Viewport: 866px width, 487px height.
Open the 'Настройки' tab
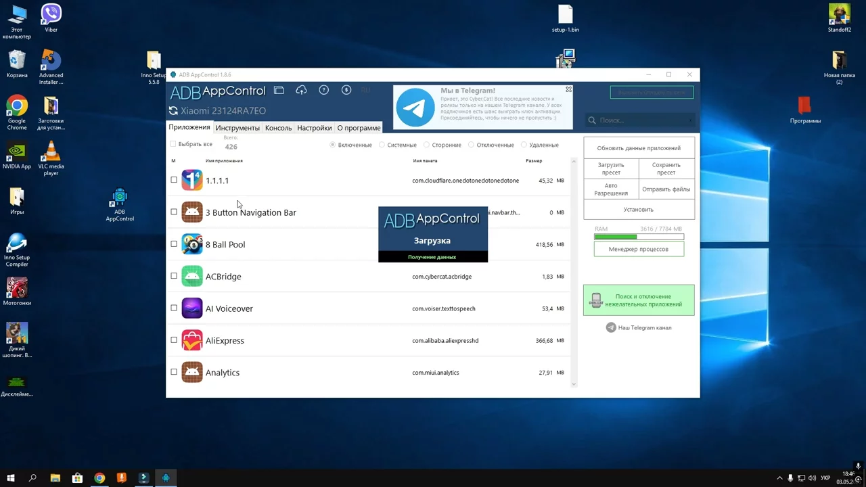tap(314, 128)
